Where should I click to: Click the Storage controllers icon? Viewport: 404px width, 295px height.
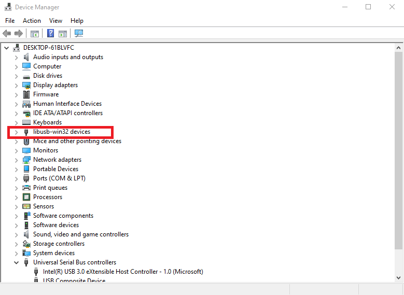click(x=26, y=244)
